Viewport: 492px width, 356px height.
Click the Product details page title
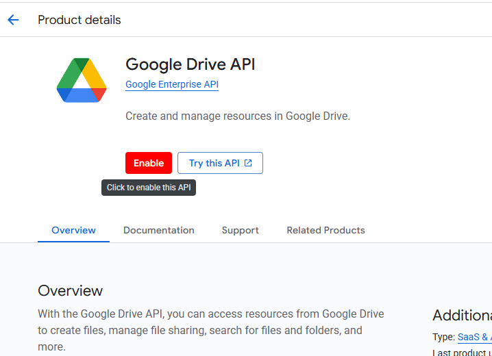[x=79, y=20]
